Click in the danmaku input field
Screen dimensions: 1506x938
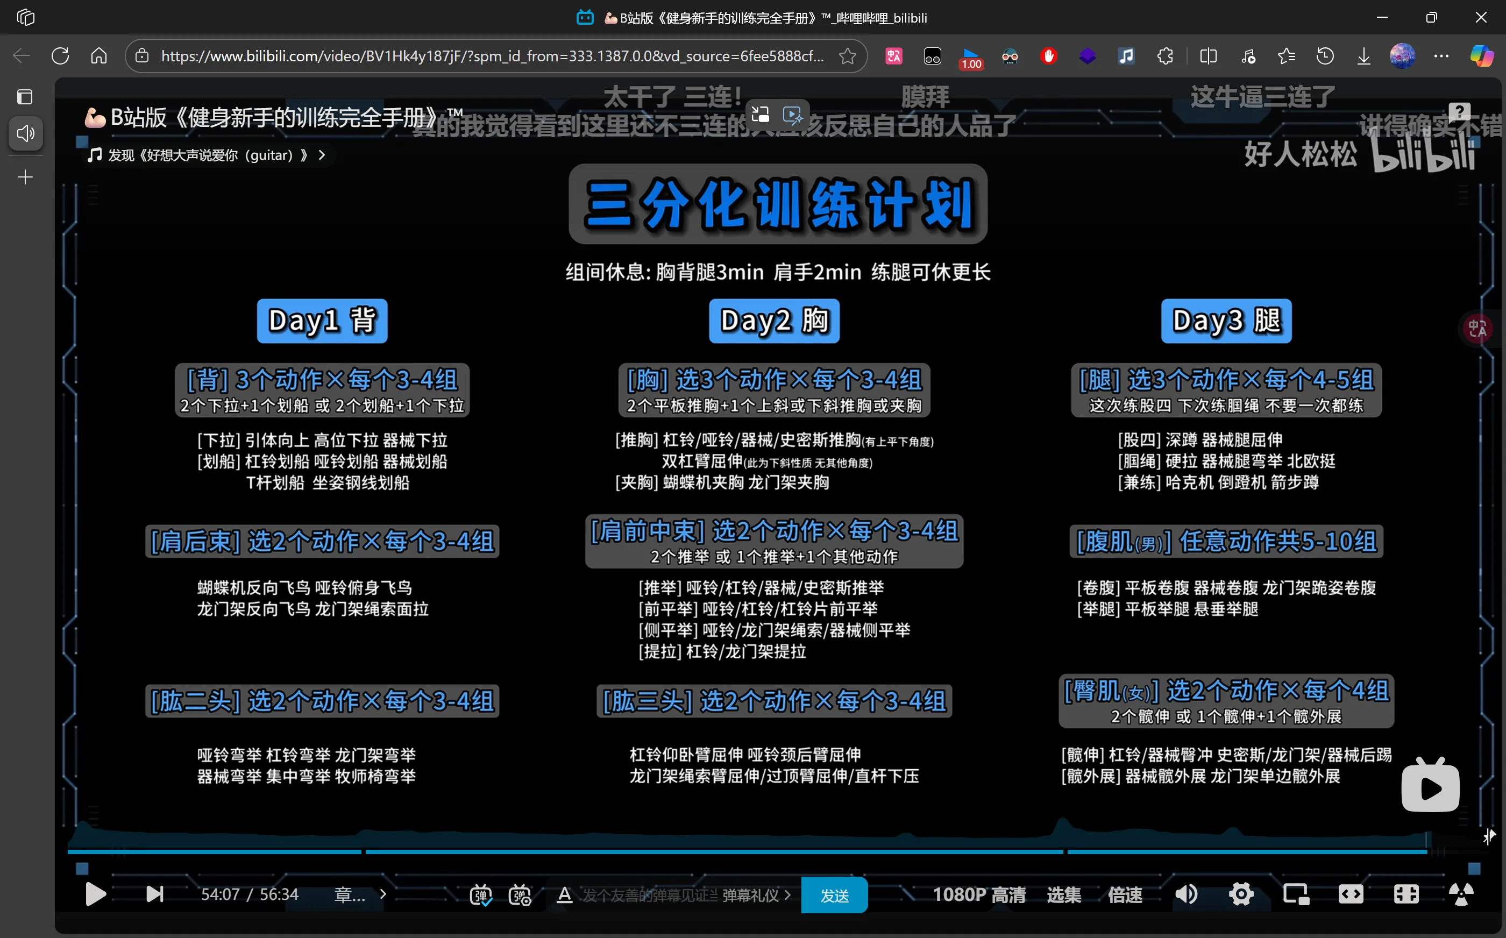pyautogui.click(x=649, y=894)
